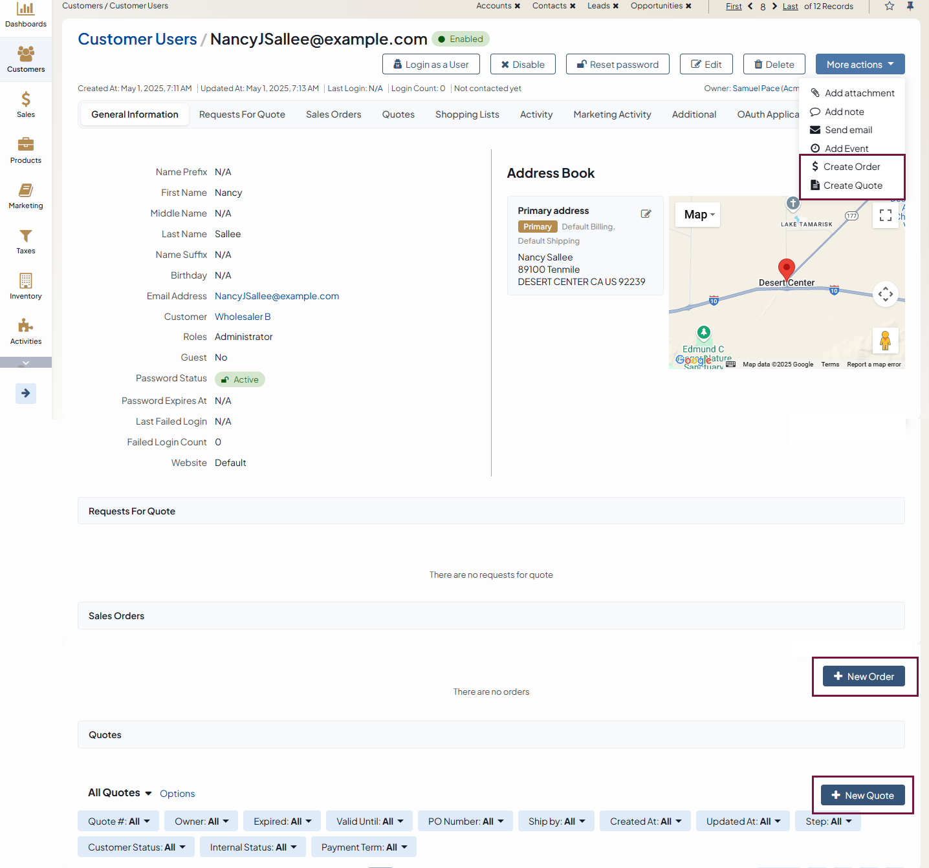
Task: Disable this customer user
Action: coord(523,65)
